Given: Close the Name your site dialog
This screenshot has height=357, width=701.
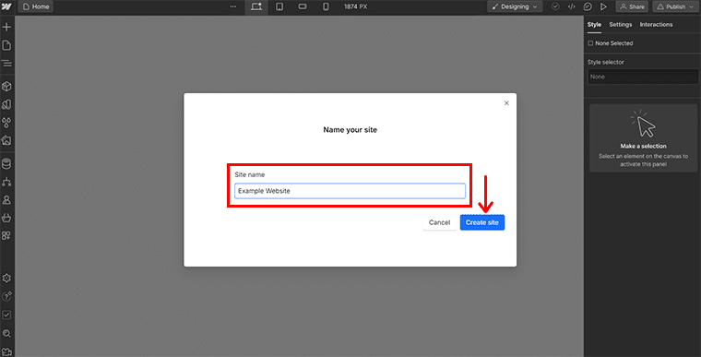Looking at the screenshot, I should (x=506, y=103).
